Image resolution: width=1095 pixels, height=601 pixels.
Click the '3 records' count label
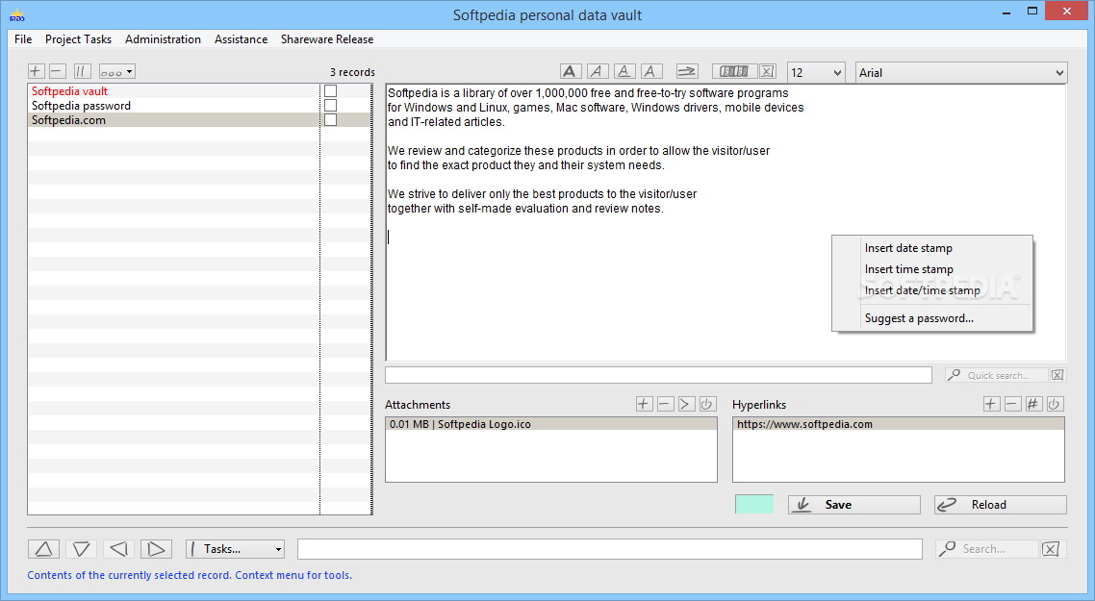tap(352, 72)
